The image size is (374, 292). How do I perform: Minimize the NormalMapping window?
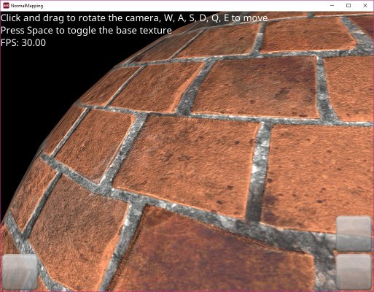point(332,6)
